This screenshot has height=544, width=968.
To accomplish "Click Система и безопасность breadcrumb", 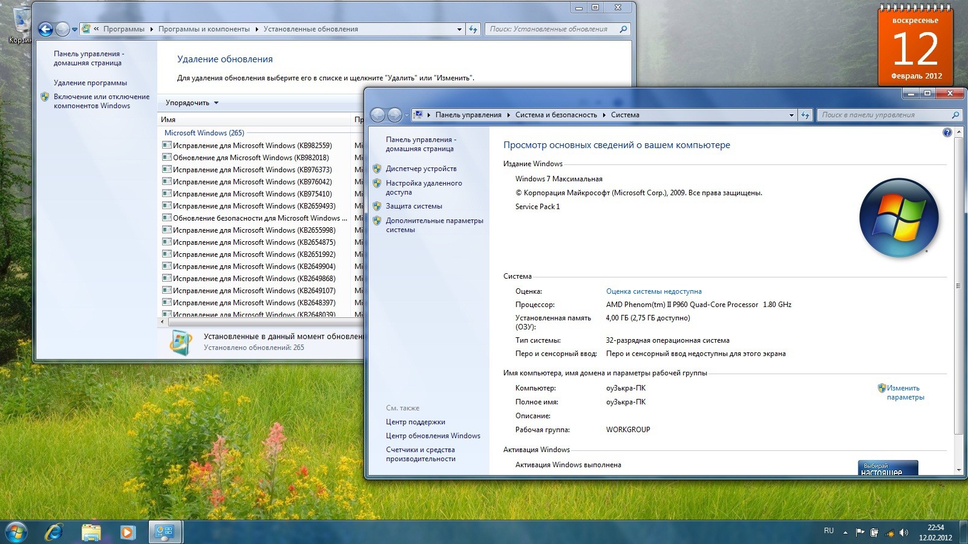I will (556, 115).
